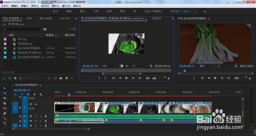Mark In point in Source monitor
Image resolution: width=256 pixels, height=136 pixels.
tap(99, 78)
